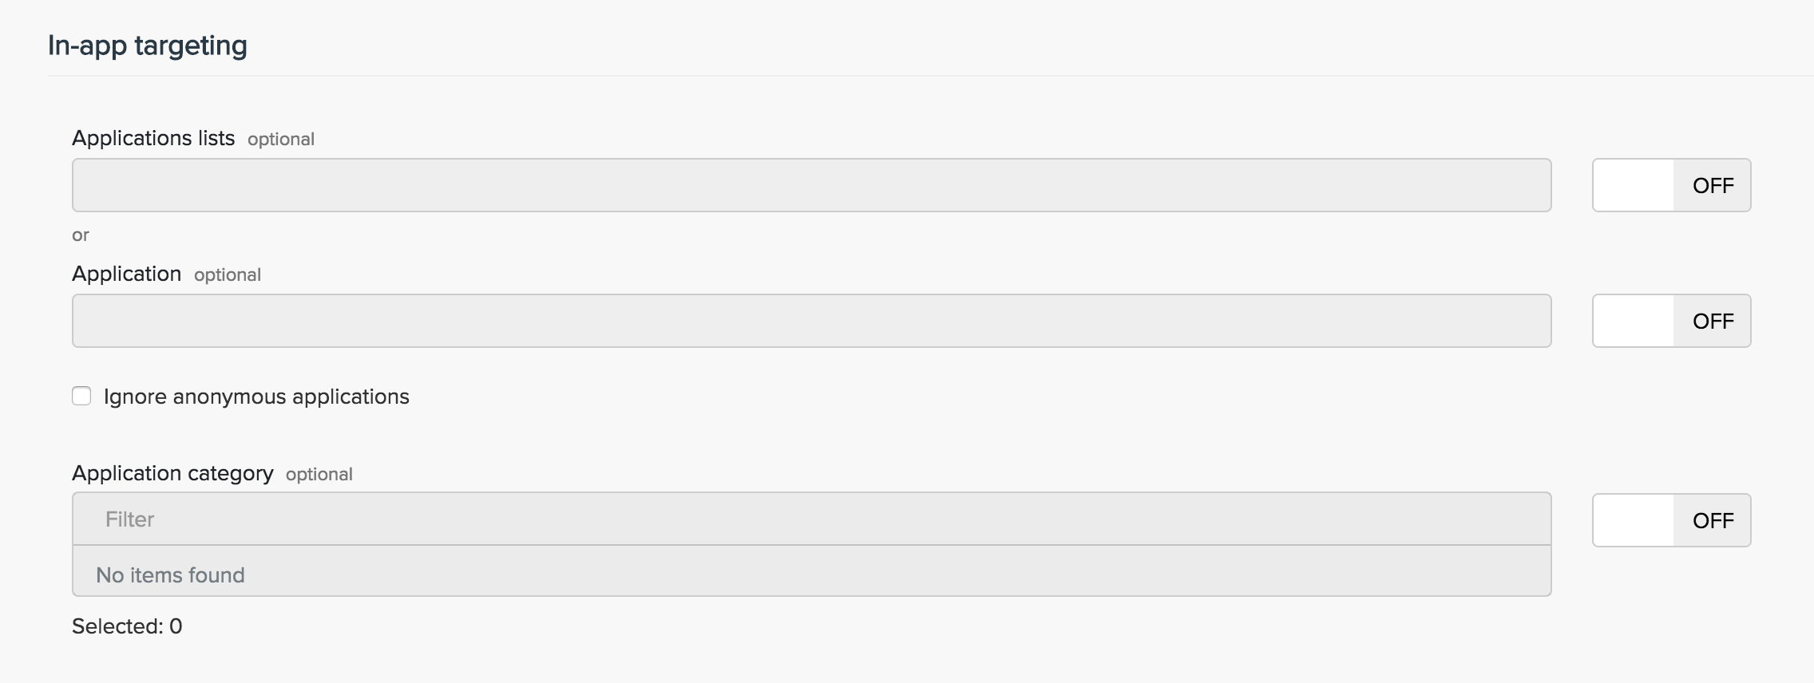Enable the Application targeting switch
Image resolution: width=1814 pixels, height=683 pixels.
pos(1671,321)
